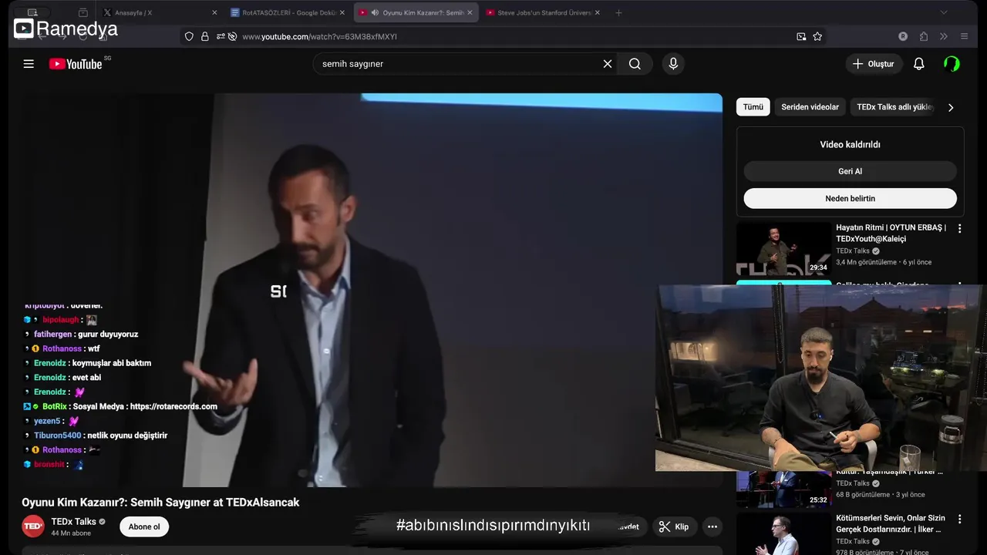
Task: Subscribe with the Abone ol button
Action: (144, 526)
